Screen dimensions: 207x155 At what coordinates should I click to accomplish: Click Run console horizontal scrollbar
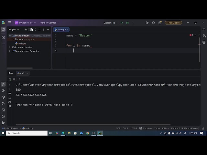[x=93, y=125]
